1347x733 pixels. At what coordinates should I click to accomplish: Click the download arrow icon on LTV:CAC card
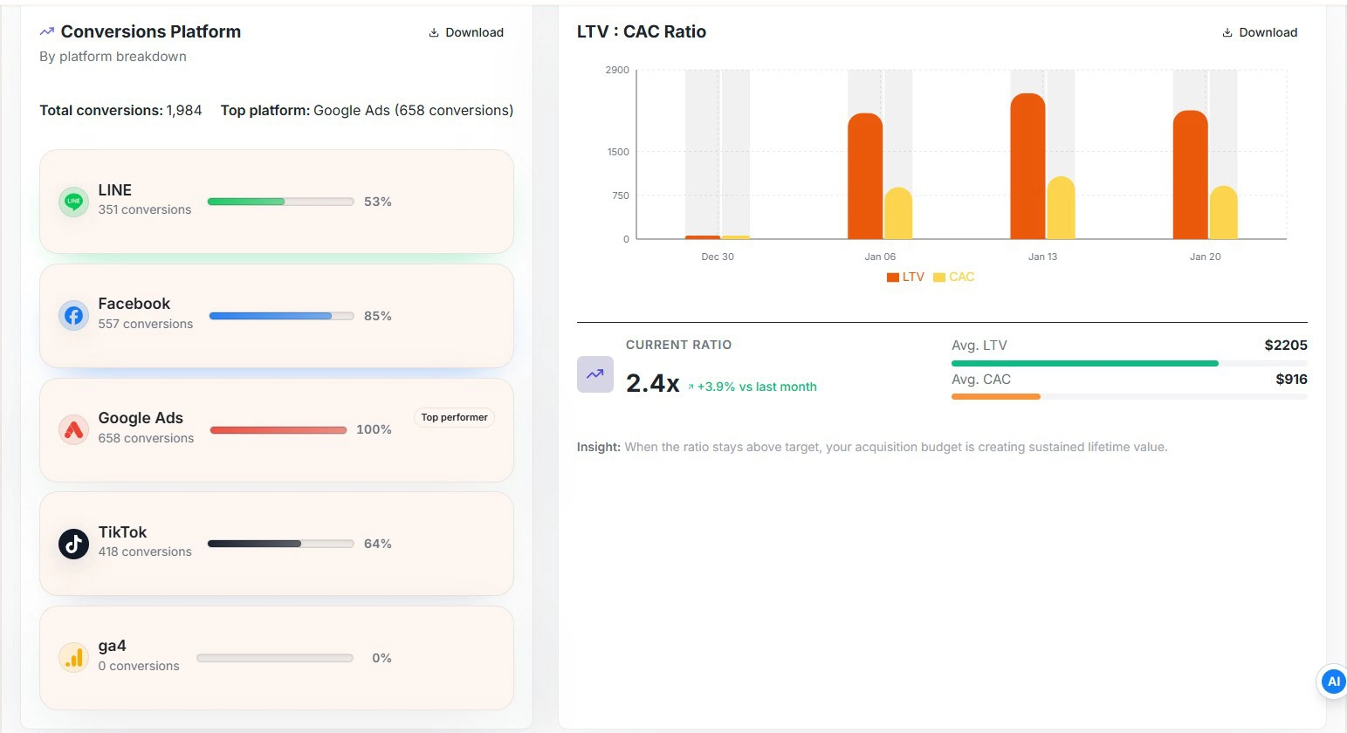(1226, 31)
